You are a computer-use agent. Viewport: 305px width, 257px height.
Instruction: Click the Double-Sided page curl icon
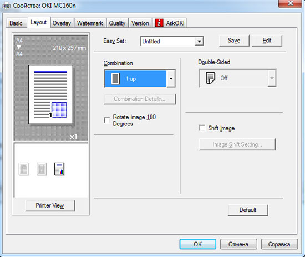211,78
